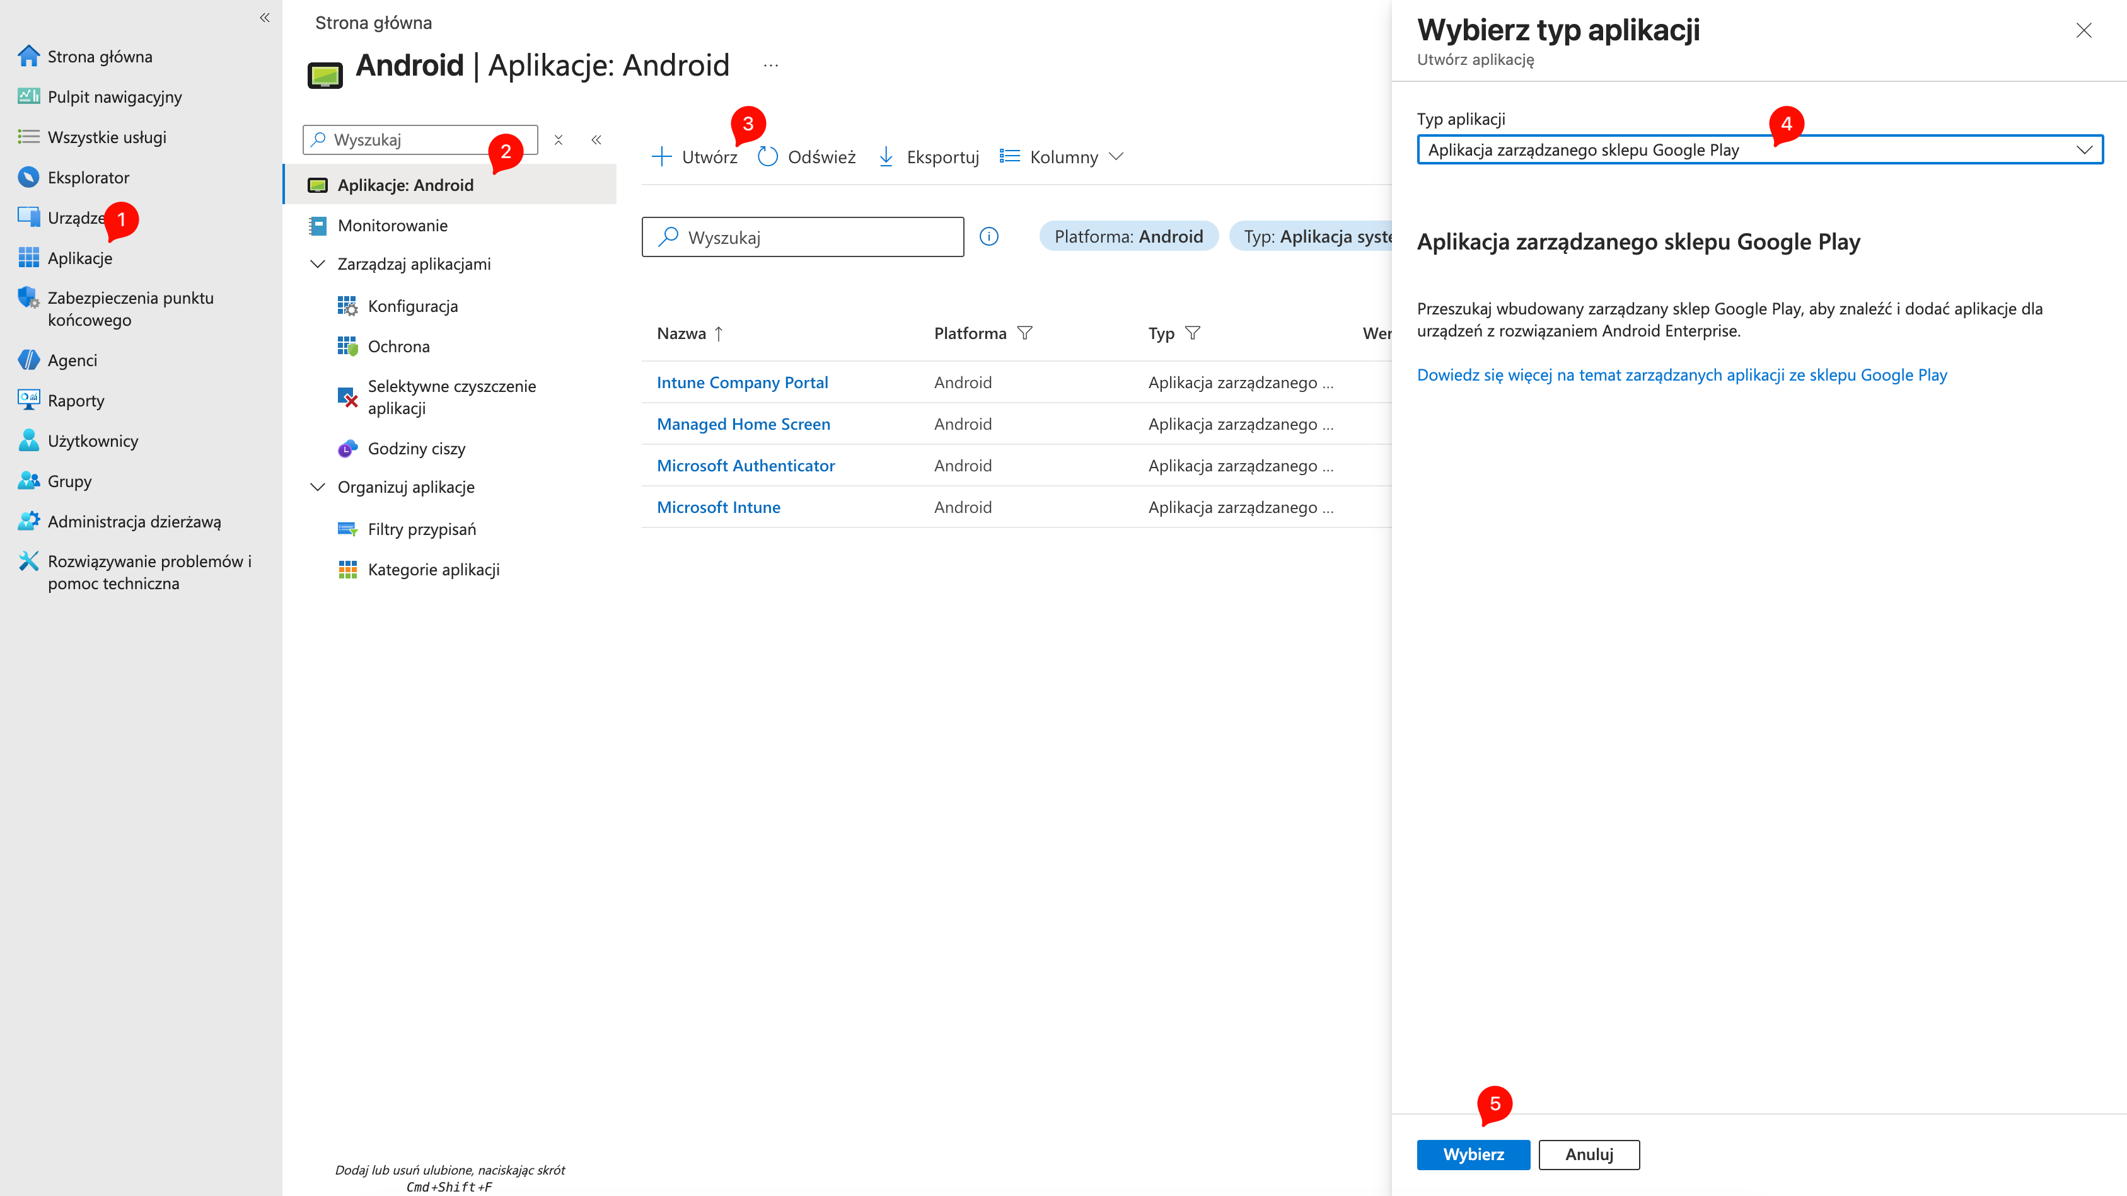Open the Raporty reports icon
Image resolution: width=2127 pixels, height=1196 pixels.
(29, 400)
